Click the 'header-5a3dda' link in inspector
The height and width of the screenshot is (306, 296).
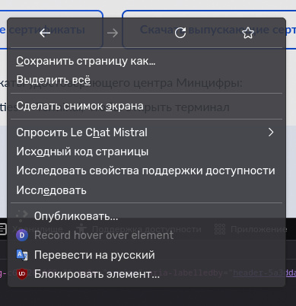point(264,273)
